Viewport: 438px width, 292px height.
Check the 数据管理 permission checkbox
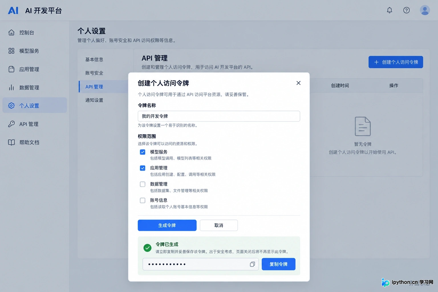click(x=143, y=184)
